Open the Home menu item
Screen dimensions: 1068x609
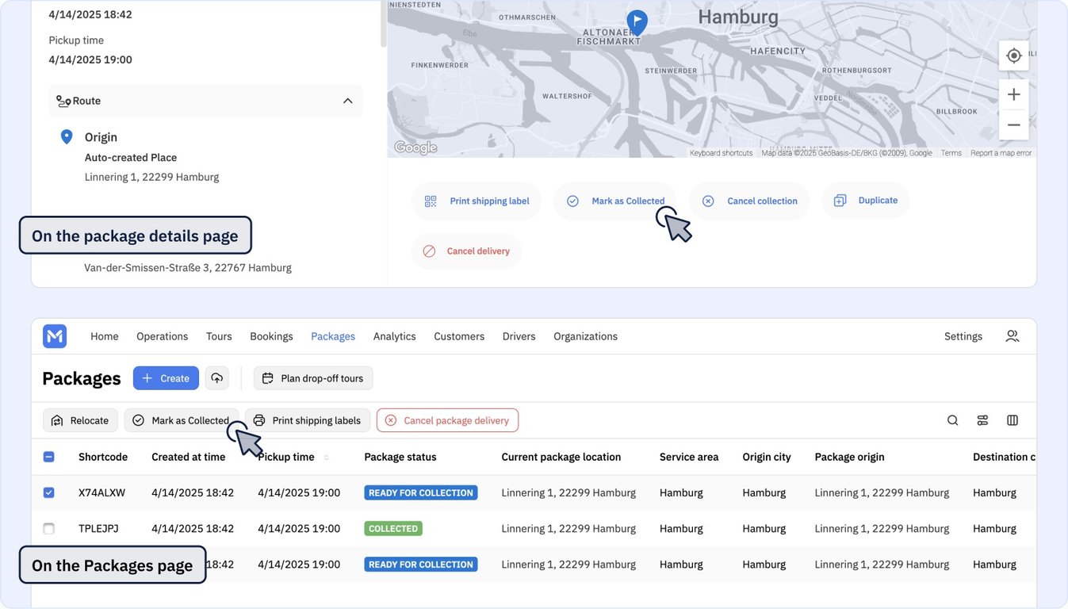tap(105, 336)
